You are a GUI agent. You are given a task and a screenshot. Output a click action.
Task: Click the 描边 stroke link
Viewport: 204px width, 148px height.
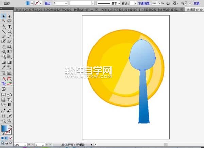[47, 3]
